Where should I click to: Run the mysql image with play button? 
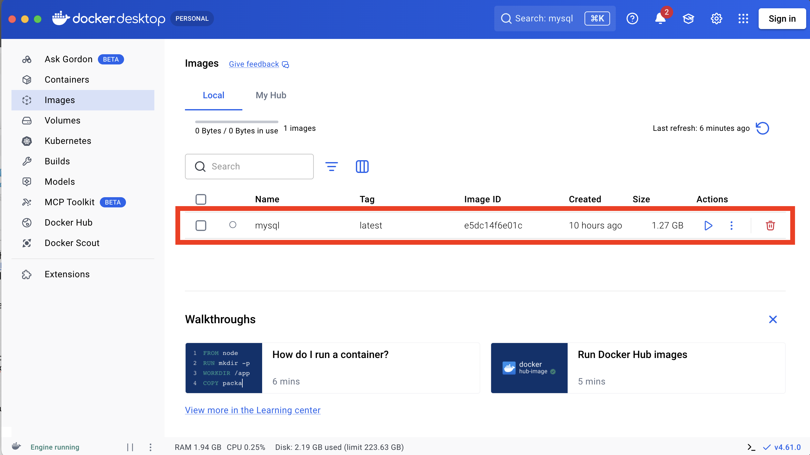tap(708, 226)
